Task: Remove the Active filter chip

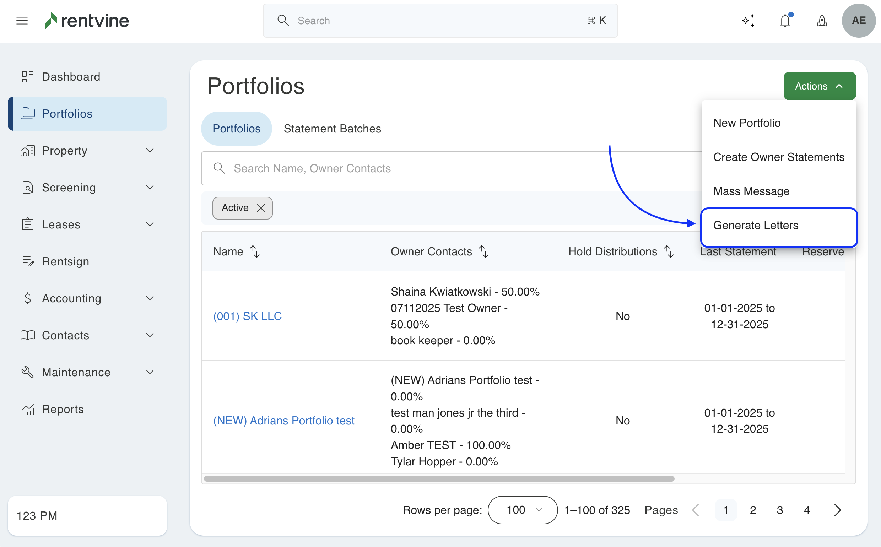Action: point(260,208)
